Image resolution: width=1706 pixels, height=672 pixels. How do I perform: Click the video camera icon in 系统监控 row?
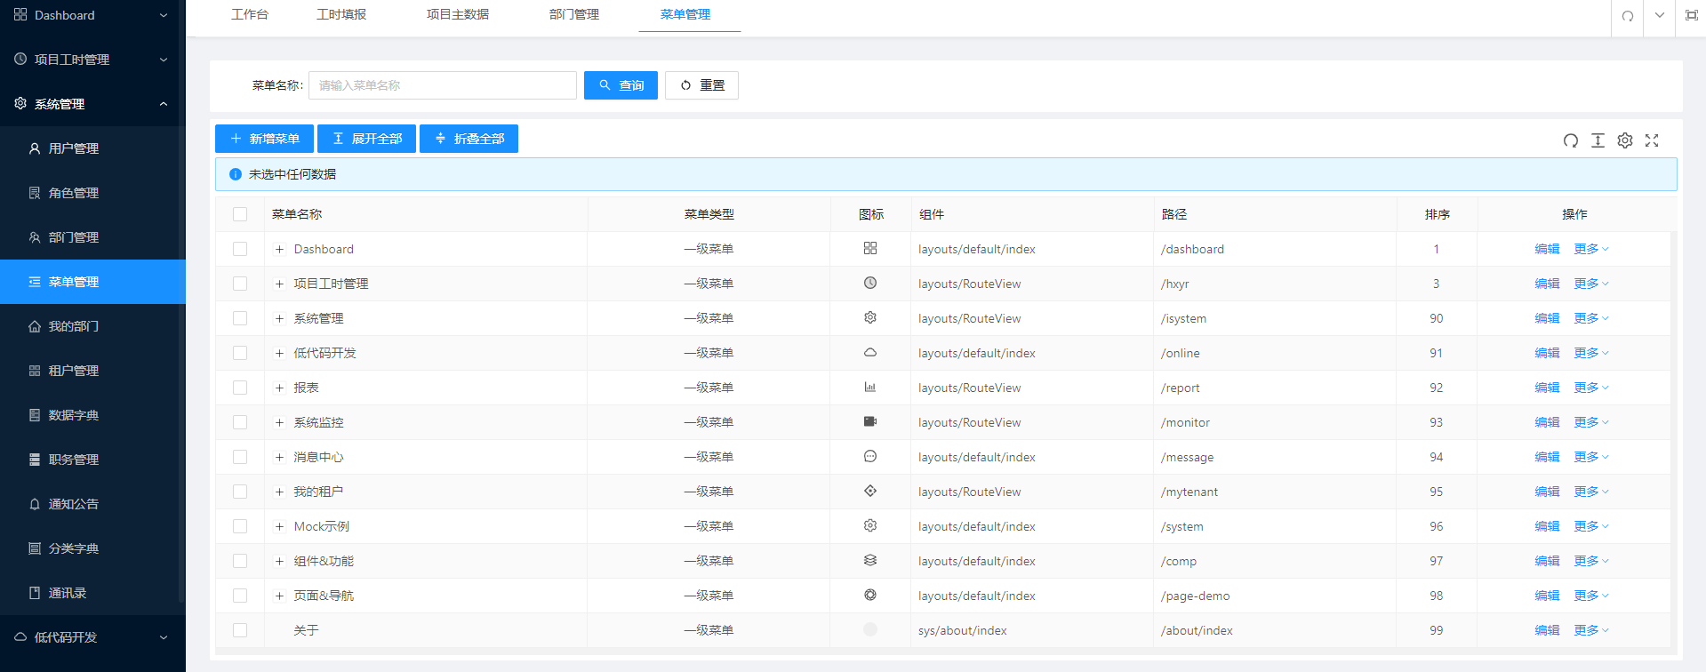pyautogui.click(x=870, y=422)
